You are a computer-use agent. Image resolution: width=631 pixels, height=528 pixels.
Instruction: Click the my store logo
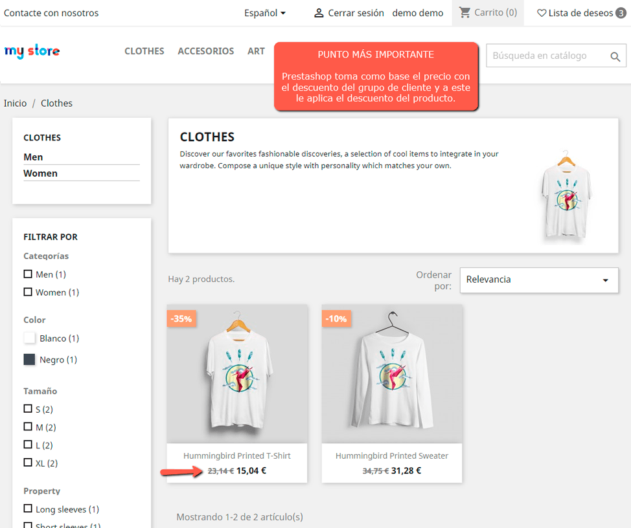click(x=32, y=51)
